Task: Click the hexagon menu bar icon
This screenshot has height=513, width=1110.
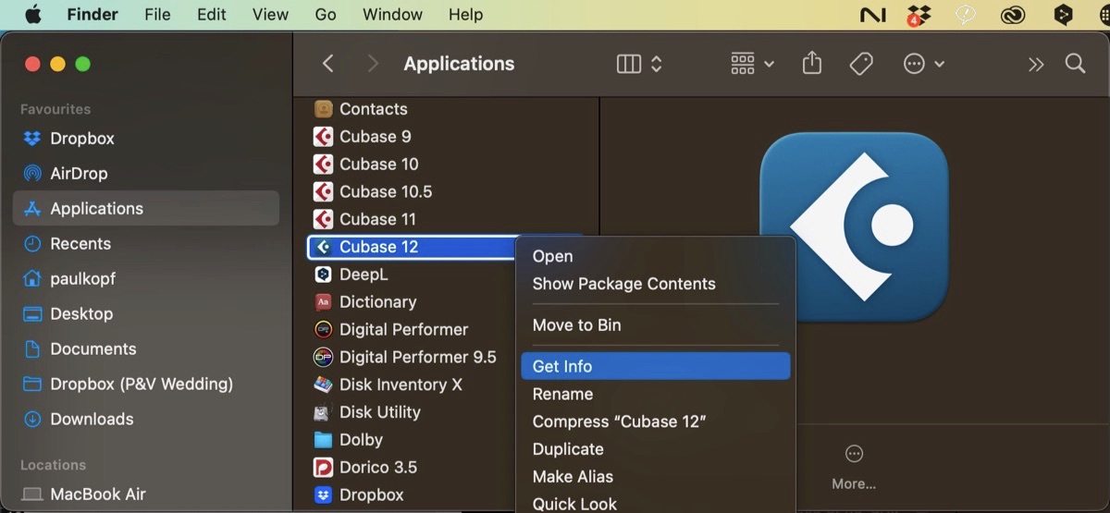Action: coord(1063,15)
